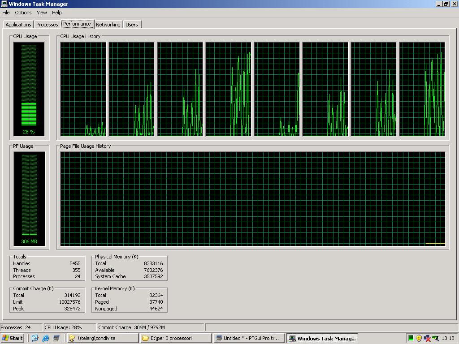Viewport: 459px width, 344px height.
Task: Click the Threads value 355
Action: pos(76,270)
